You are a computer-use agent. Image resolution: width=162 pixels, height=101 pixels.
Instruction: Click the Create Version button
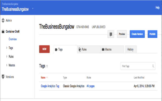pyautogui.click(x=137, y=34)
